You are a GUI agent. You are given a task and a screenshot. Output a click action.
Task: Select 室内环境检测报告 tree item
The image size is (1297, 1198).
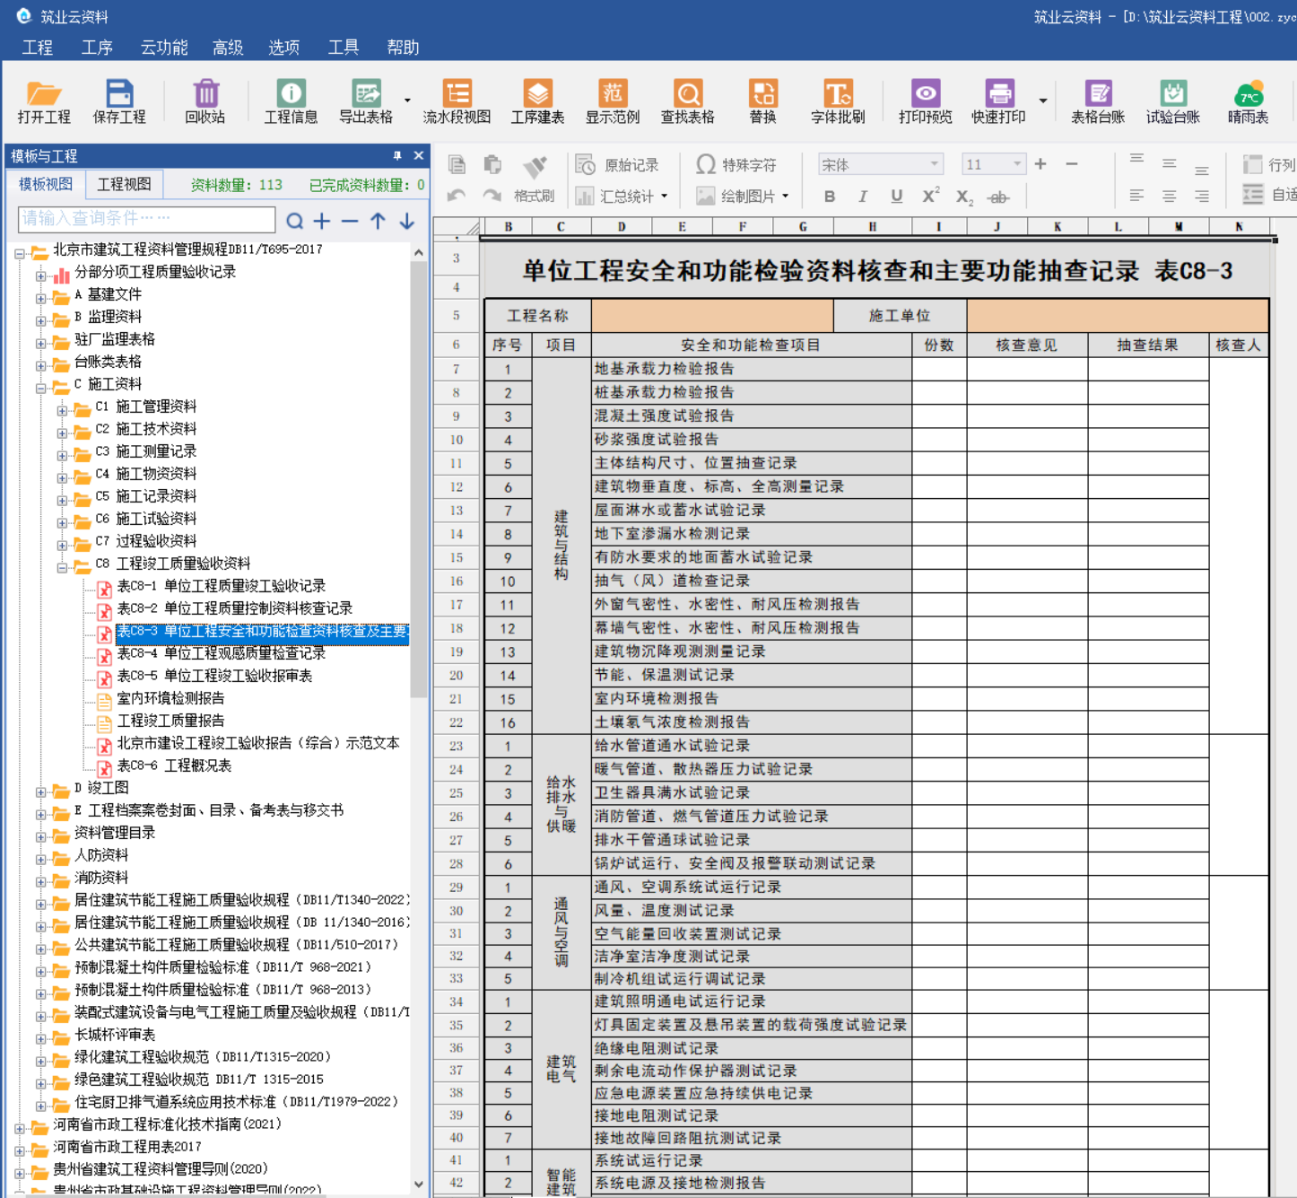point(170,698)
